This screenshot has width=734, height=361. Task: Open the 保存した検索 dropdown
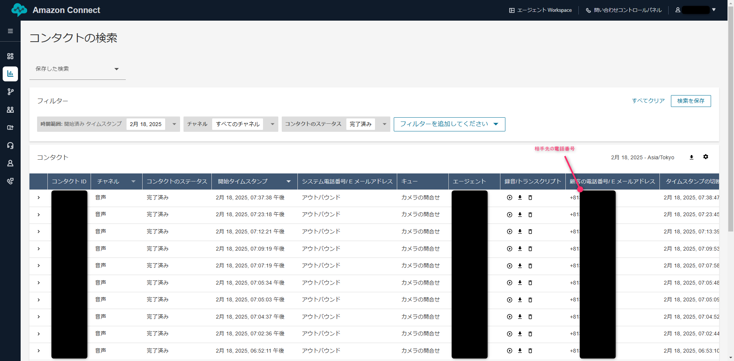click(77, 69)
